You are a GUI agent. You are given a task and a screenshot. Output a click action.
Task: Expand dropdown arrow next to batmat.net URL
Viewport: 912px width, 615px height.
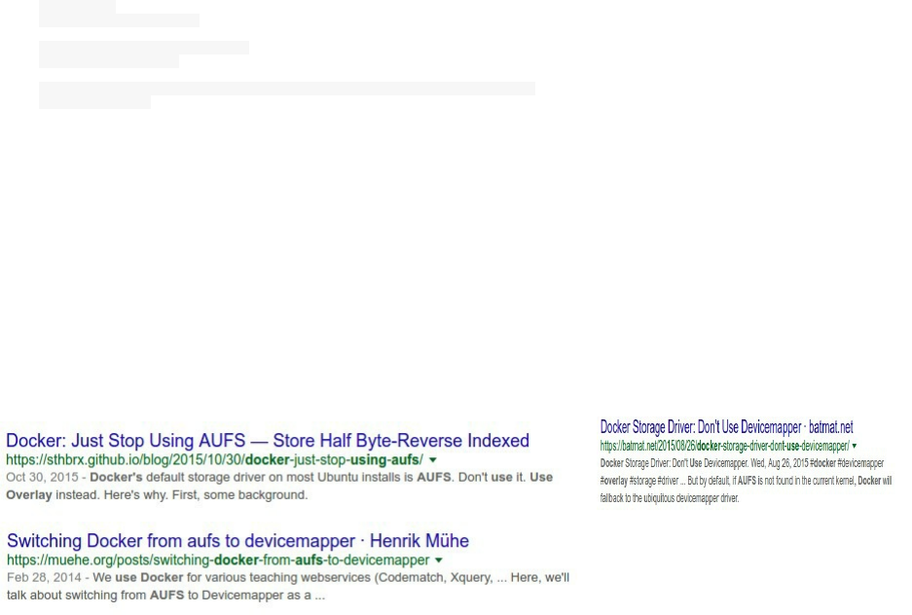click(x=855, y=447)
